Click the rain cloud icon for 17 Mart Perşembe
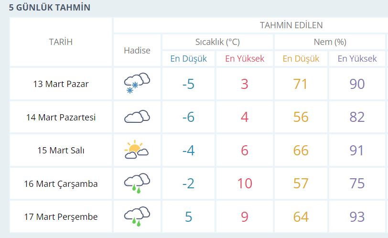This screenshot has height=238, width=388. pos(137,216)
